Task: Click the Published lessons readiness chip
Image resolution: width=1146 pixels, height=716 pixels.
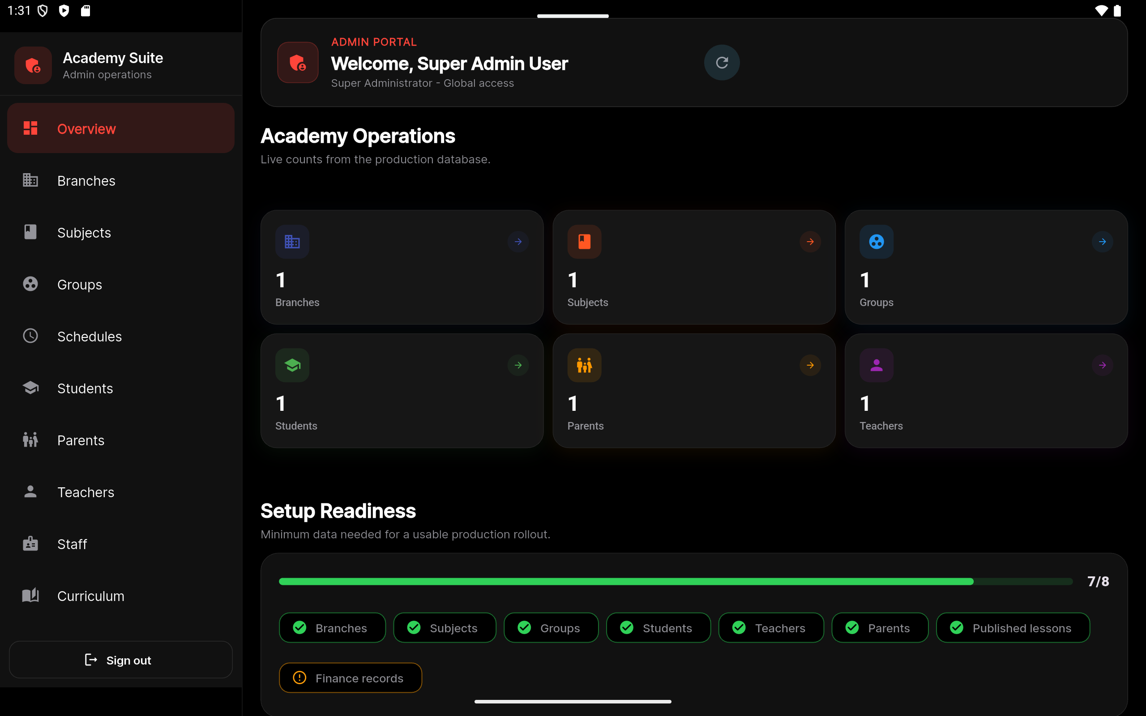Action: pyautogui.click(x=1013, y=627)
